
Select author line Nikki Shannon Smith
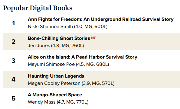point(68,27)
